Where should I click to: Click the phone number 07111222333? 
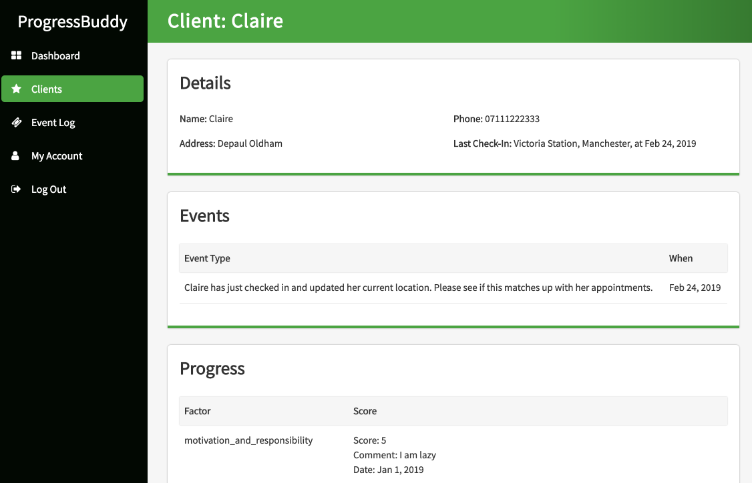pyautogui.click(x=512, y=119)
